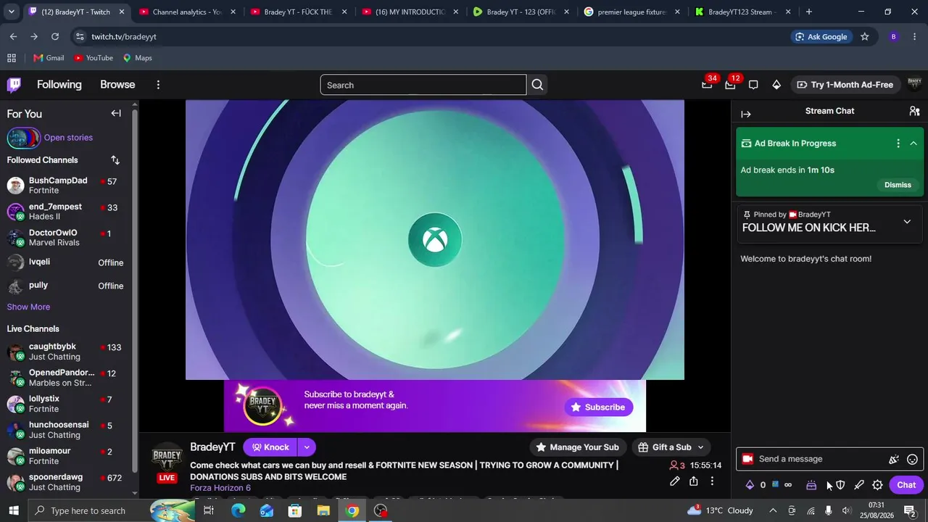Collapse the Stream Chat panel
This screenshot has width=928, height=522.
746,114
